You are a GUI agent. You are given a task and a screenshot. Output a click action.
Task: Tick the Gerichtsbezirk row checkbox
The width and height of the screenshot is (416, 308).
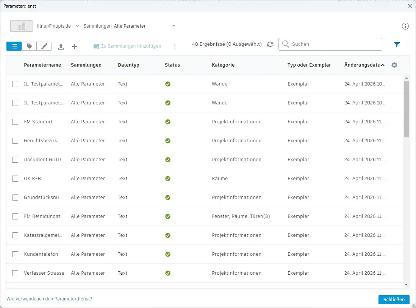click(15, 140)
